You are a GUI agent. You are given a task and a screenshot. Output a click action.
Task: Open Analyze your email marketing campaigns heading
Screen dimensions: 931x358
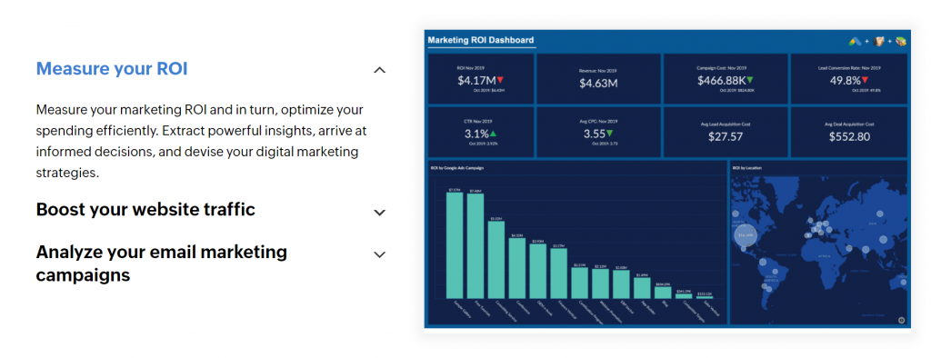[x=162, y=263]
